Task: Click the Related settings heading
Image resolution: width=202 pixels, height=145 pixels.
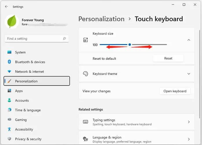Action: coord(91,110)
